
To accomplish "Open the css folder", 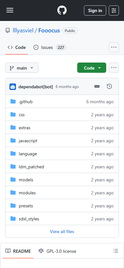I will pyautogui.click(x=22, y=115).
